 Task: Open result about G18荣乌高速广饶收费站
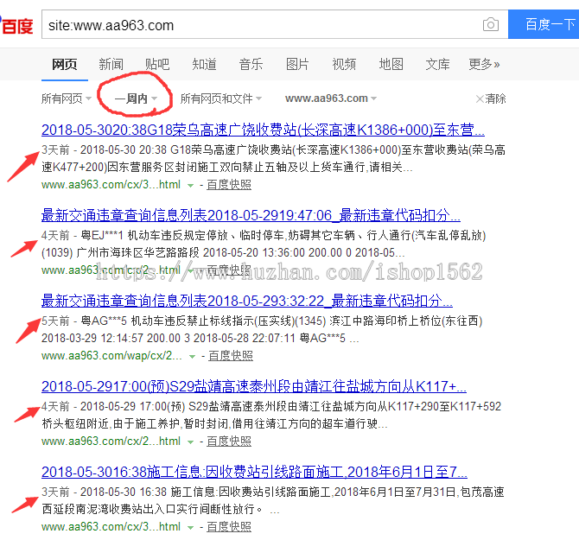[x=263, y=130]
